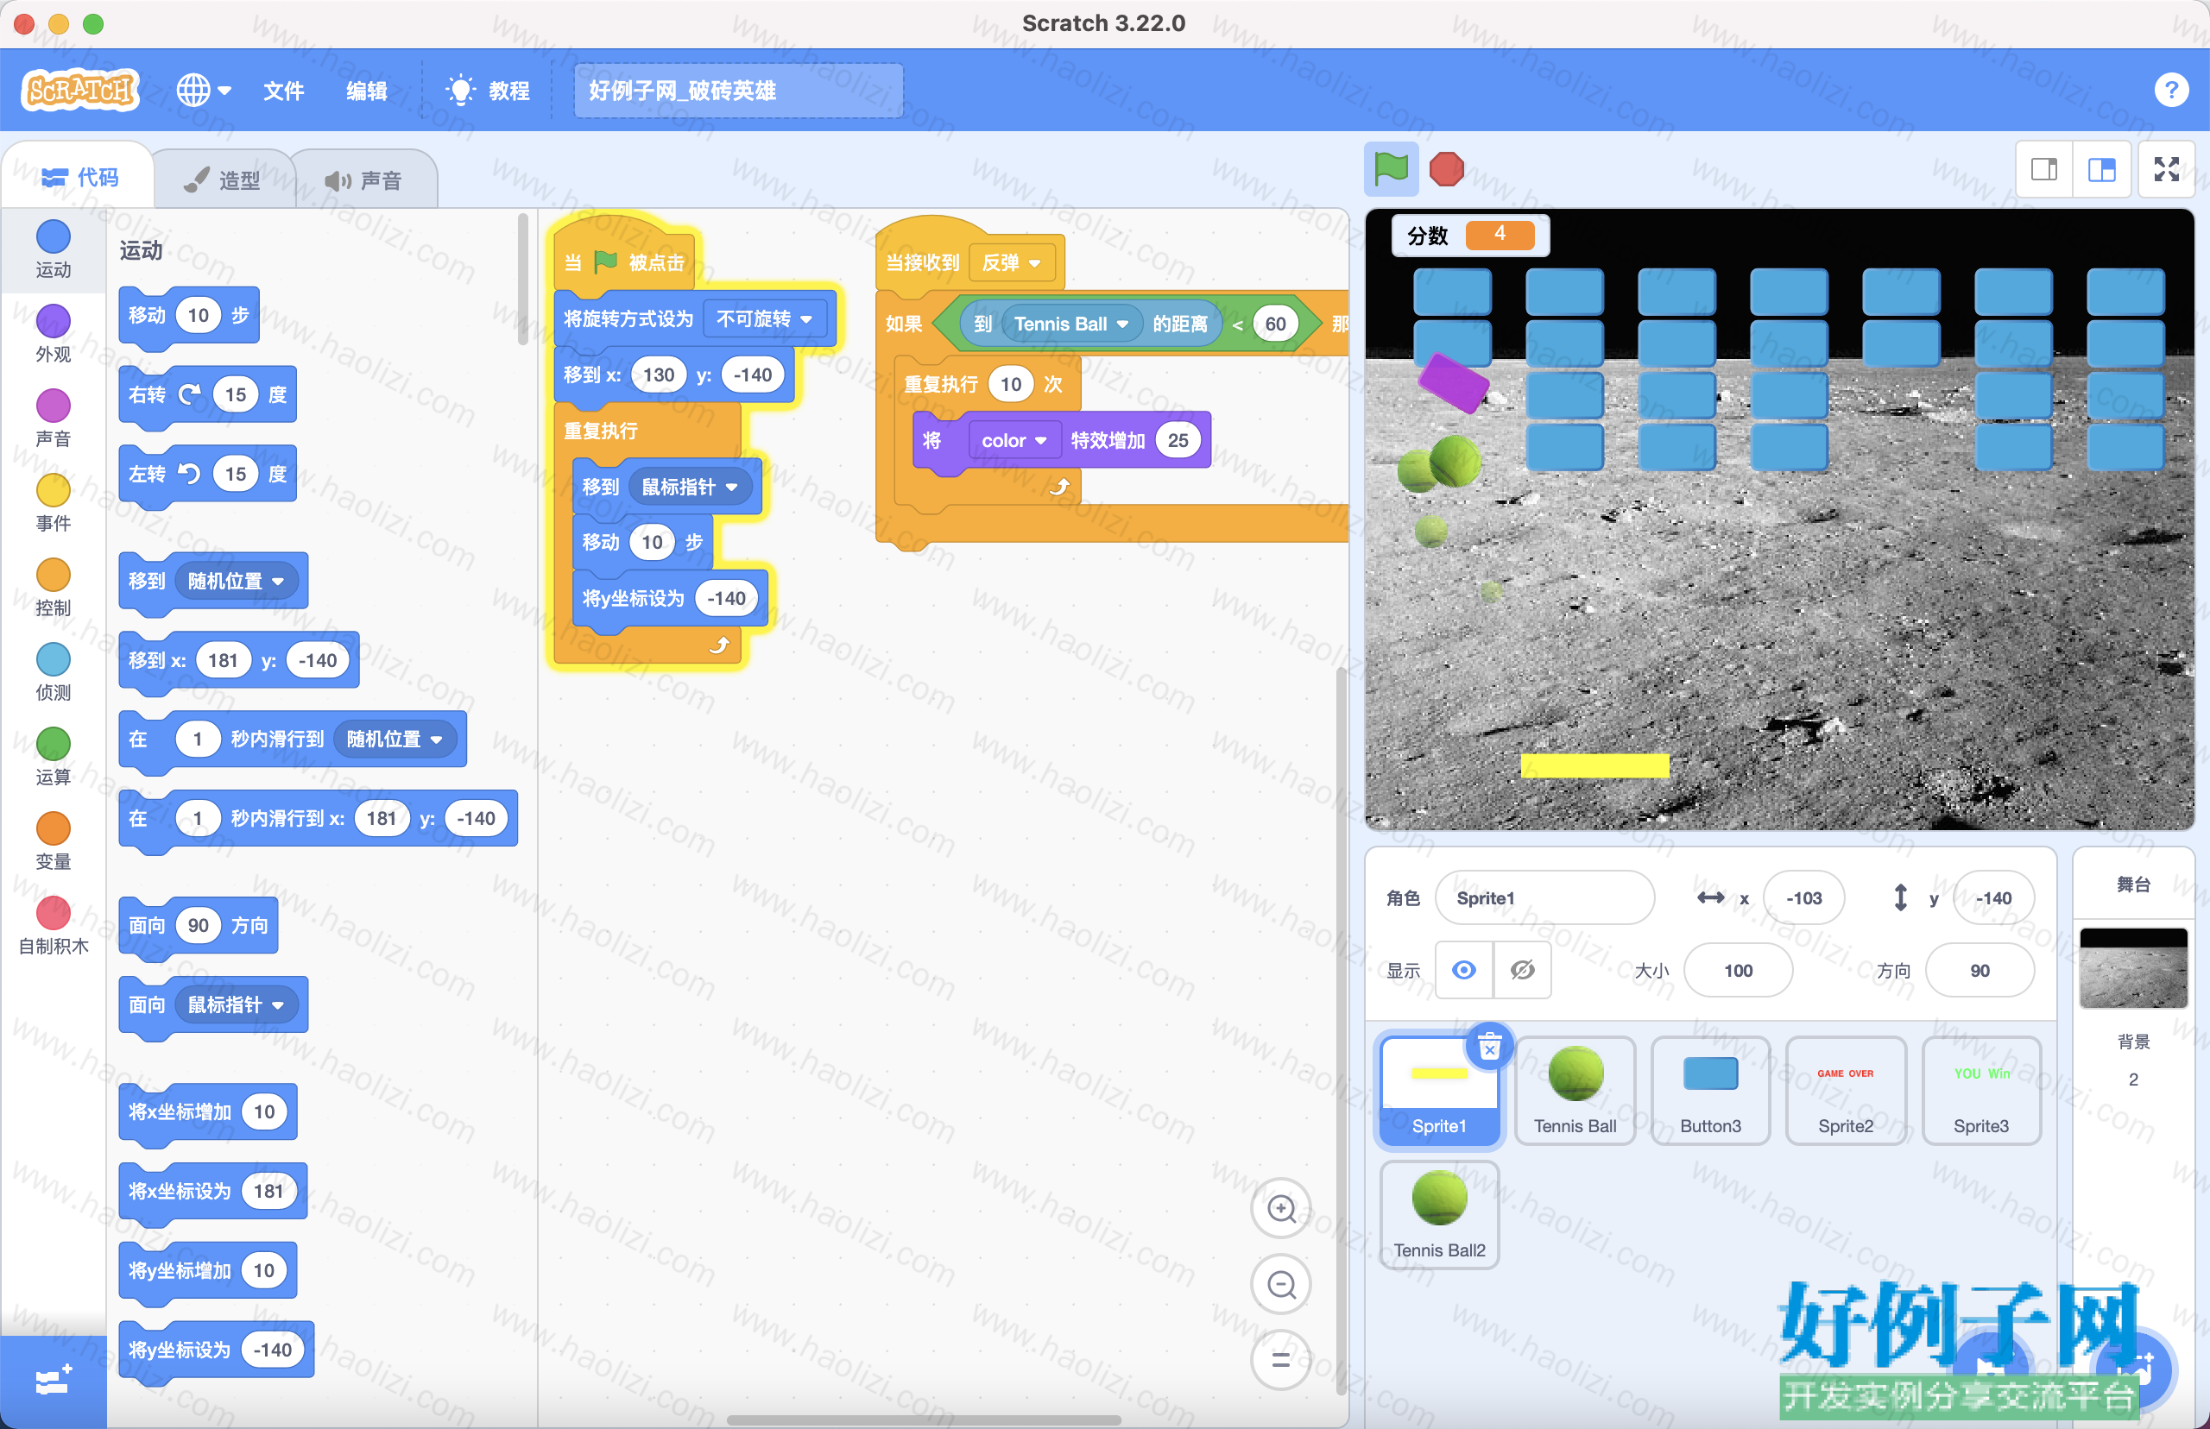Reset workspace zoom to default
This screenshot has width=2210, height=1429.
[x=1281, y=1359]
